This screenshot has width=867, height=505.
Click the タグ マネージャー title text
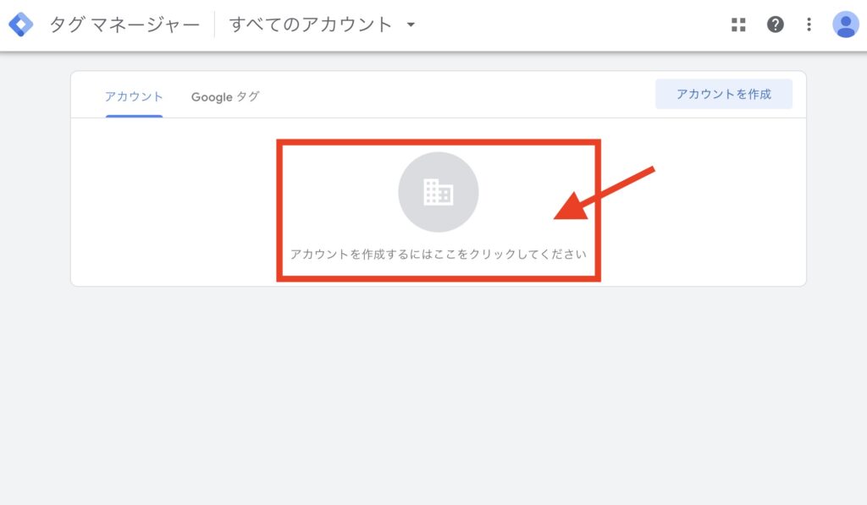pos(123,24)
